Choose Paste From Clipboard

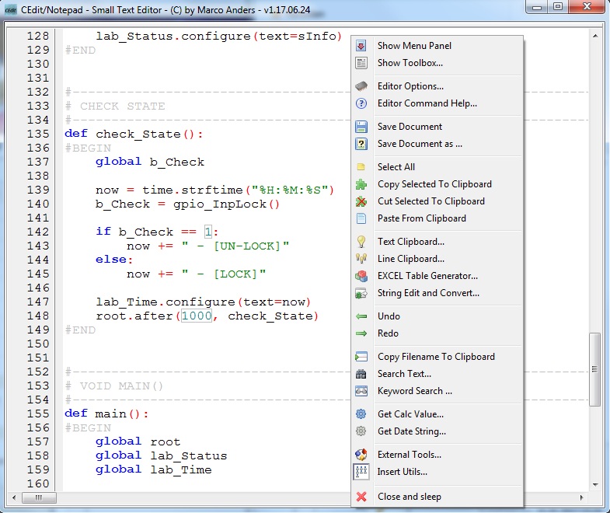pyautogui.click(x=421, y=218)
